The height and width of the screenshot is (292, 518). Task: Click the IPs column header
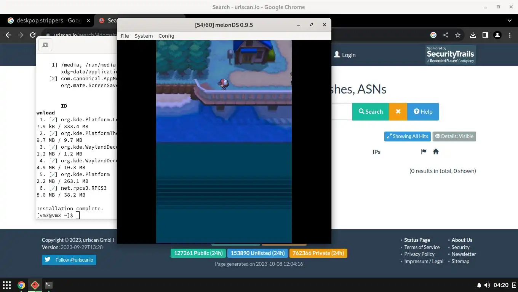click(376, 152)
